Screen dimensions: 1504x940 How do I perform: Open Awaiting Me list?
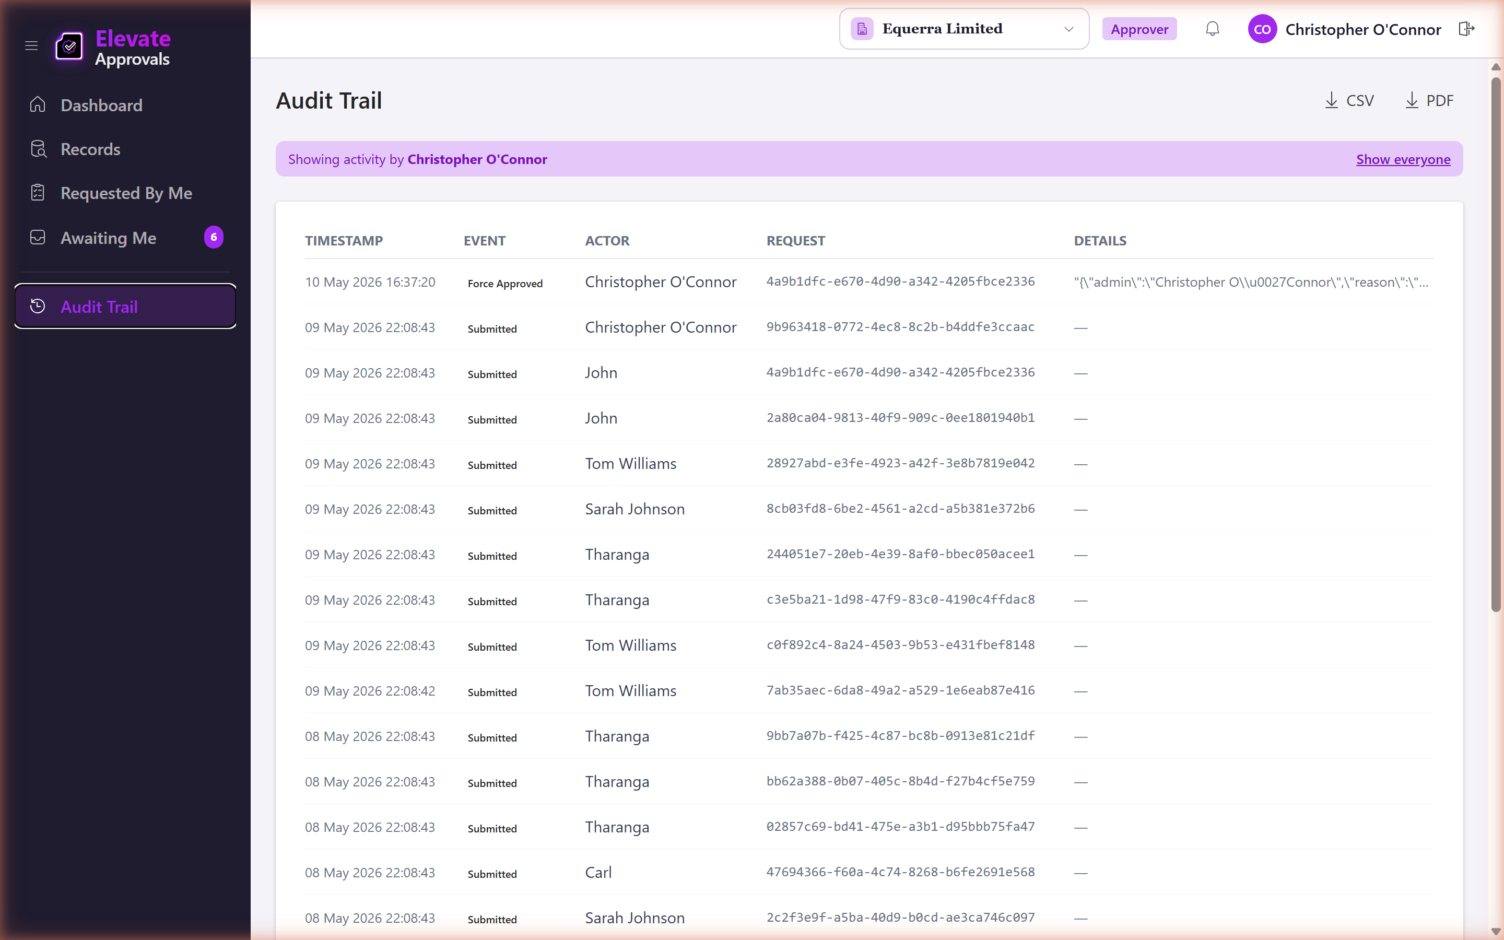[x=125, y=238]
